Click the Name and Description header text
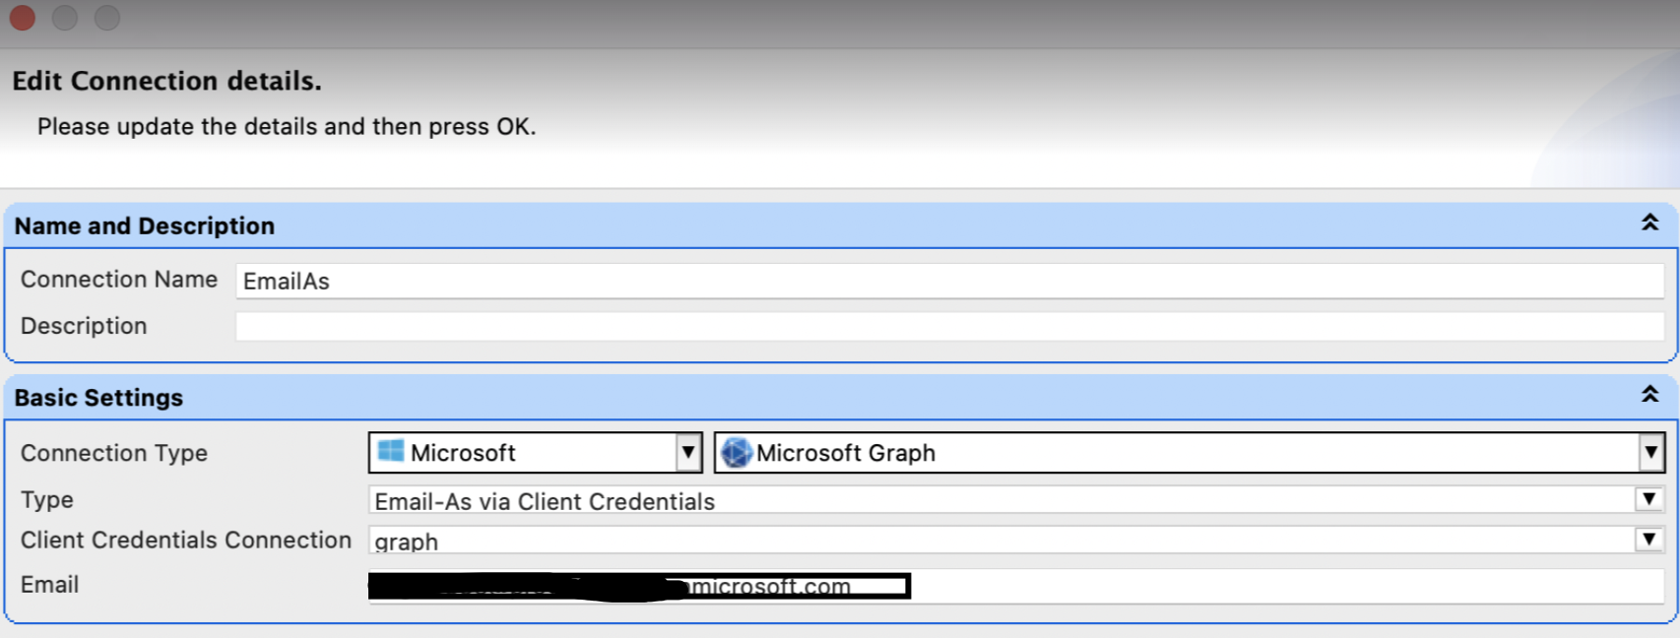The width and height of the screenshot is (1680, 638). (145, 225)
